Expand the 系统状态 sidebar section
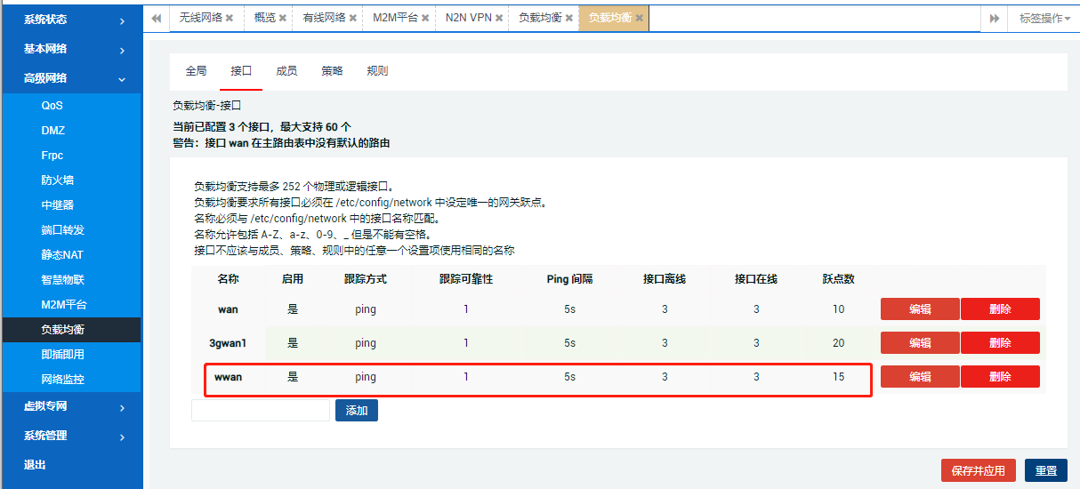The width and height of the screenshot is (1080, 489). pos(70,20)
